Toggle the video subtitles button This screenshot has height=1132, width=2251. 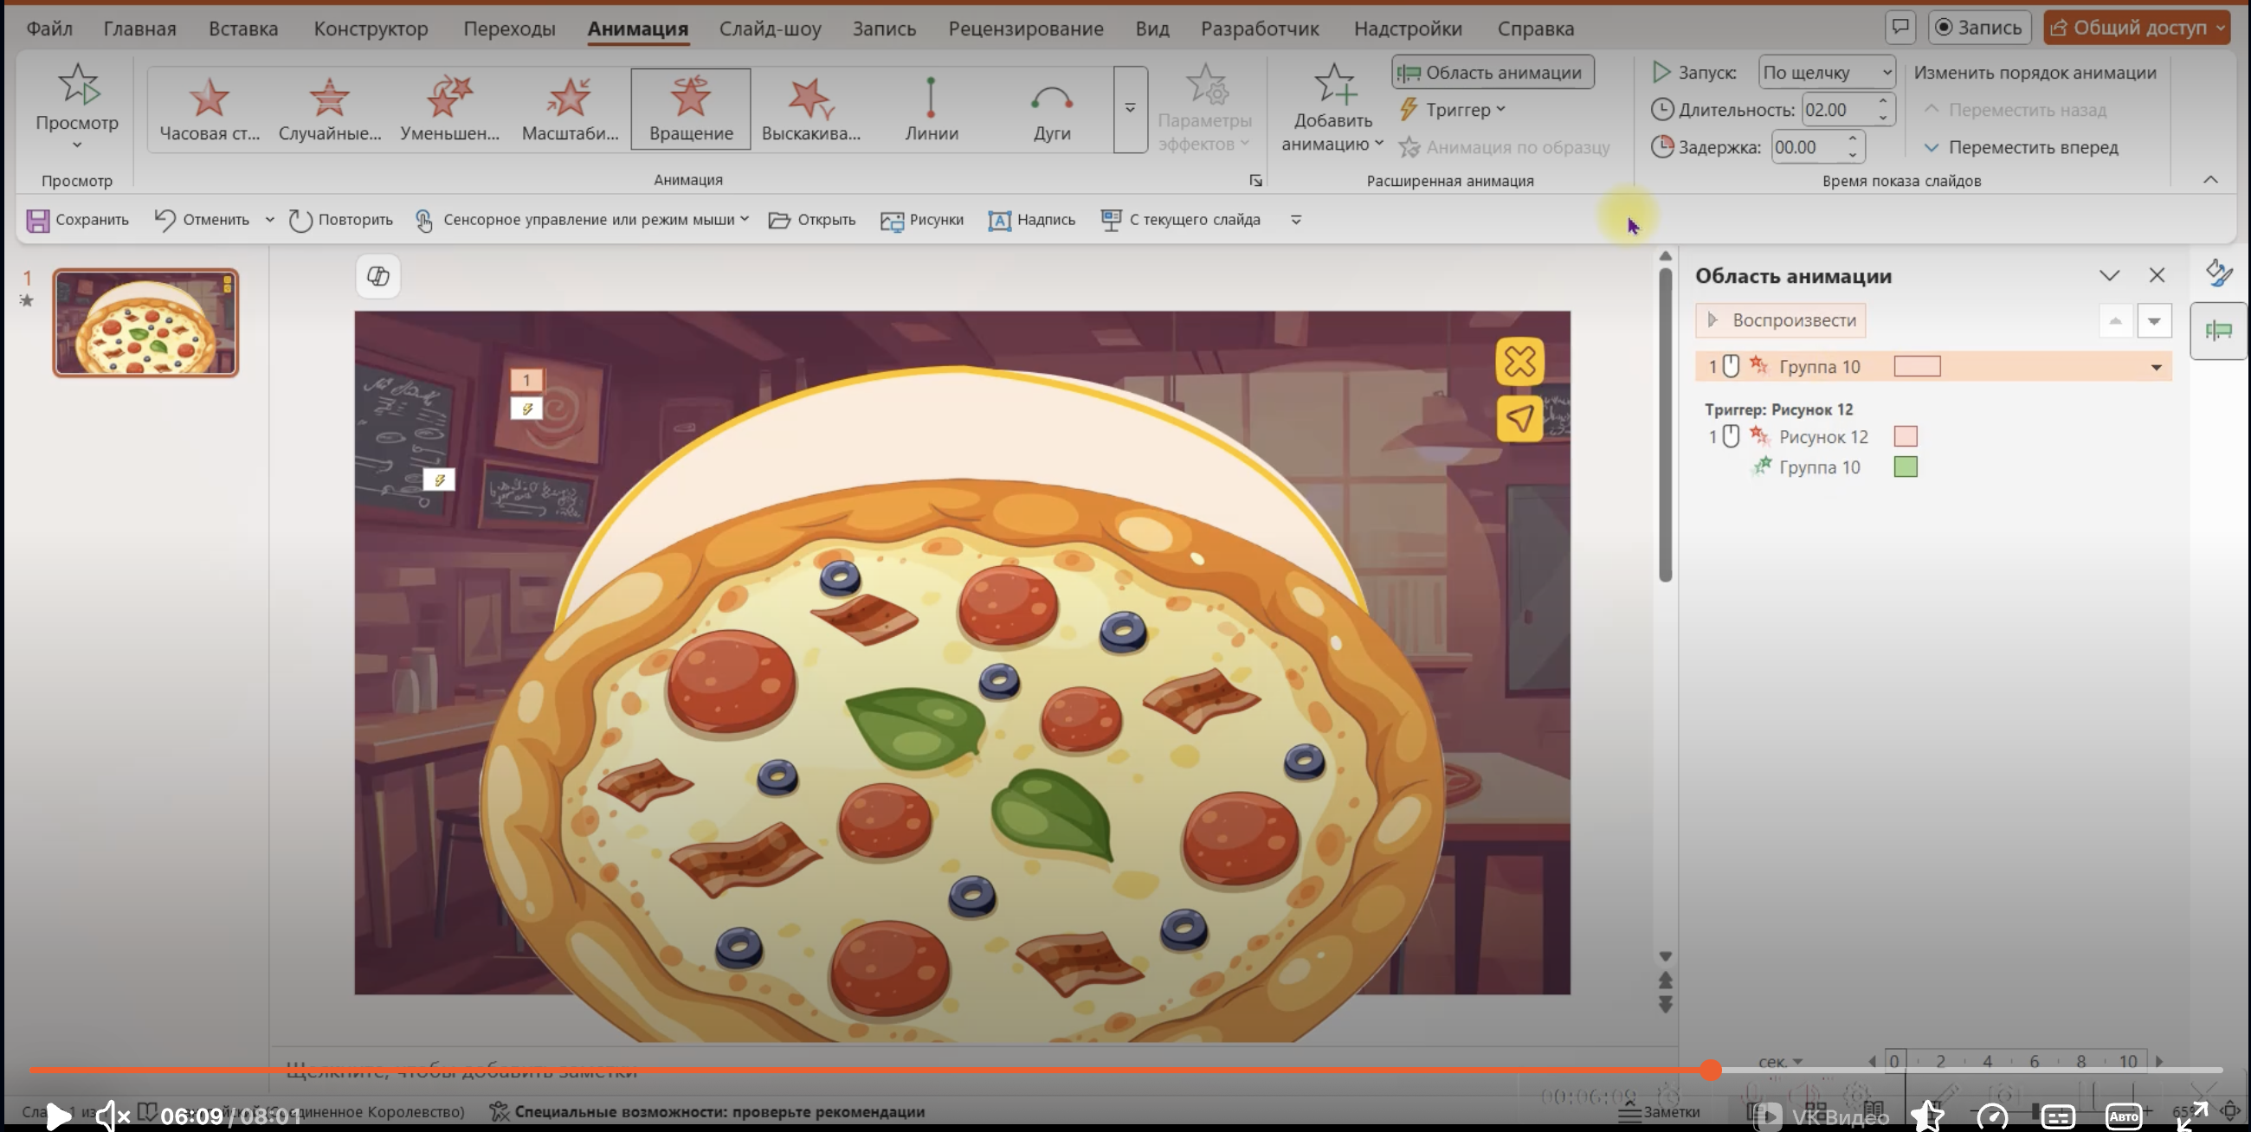click(x=2058, y=1116)
